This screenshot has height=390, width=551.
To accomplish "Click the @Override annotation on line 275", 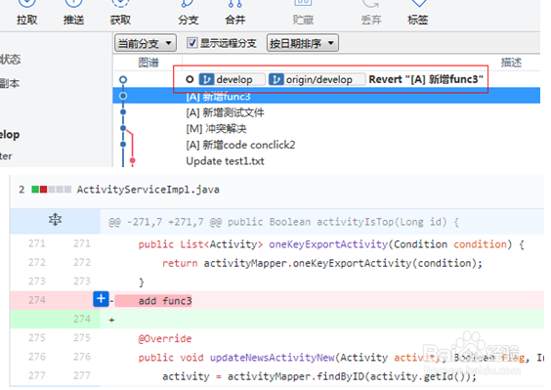I will click(x=165, y=338).
